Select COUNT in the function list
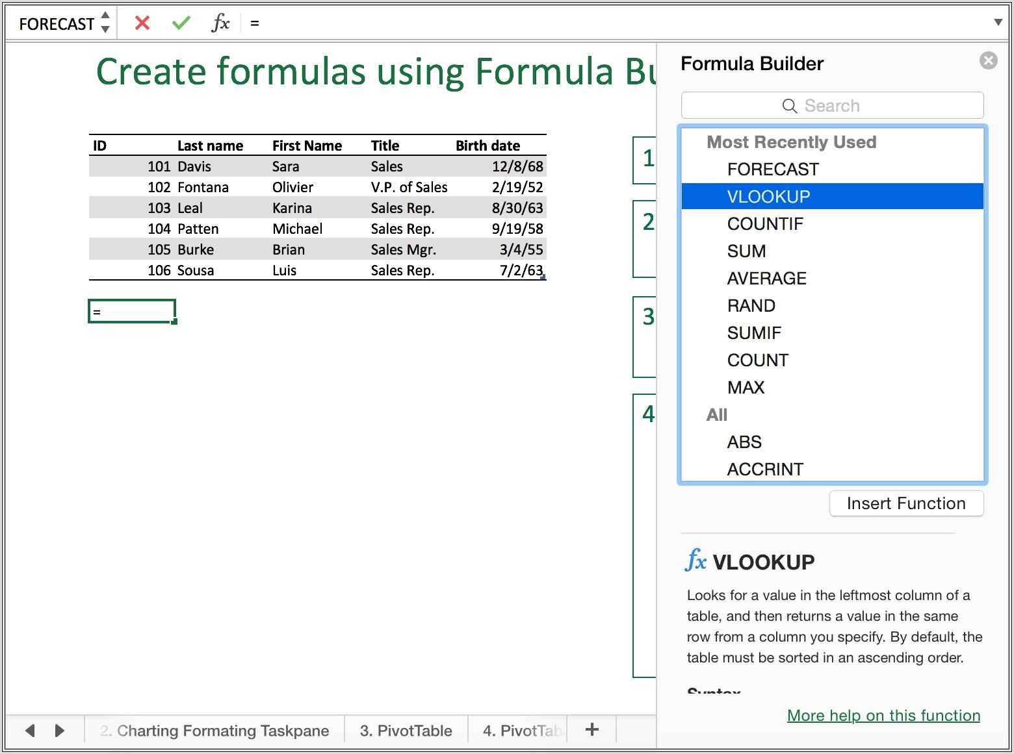Image resolution: width=1014 pixels, height=754 pixels. (832, 360)
